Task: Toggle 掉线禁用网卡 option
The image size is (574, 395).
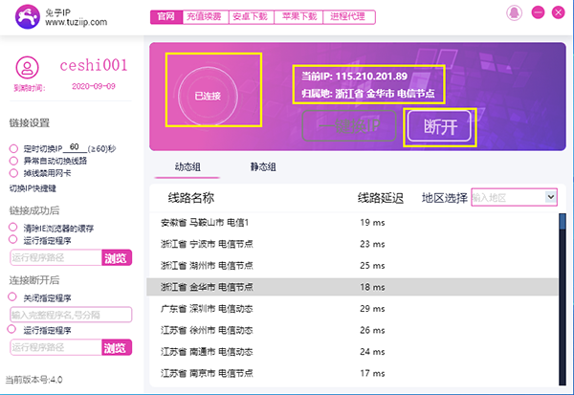Action: (x=13, y=173)
